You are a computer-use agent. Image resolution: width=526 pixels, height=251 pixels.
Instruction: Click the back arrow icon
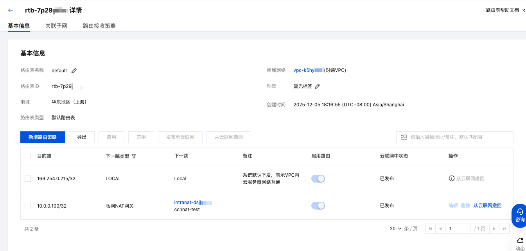coord(11,10)
